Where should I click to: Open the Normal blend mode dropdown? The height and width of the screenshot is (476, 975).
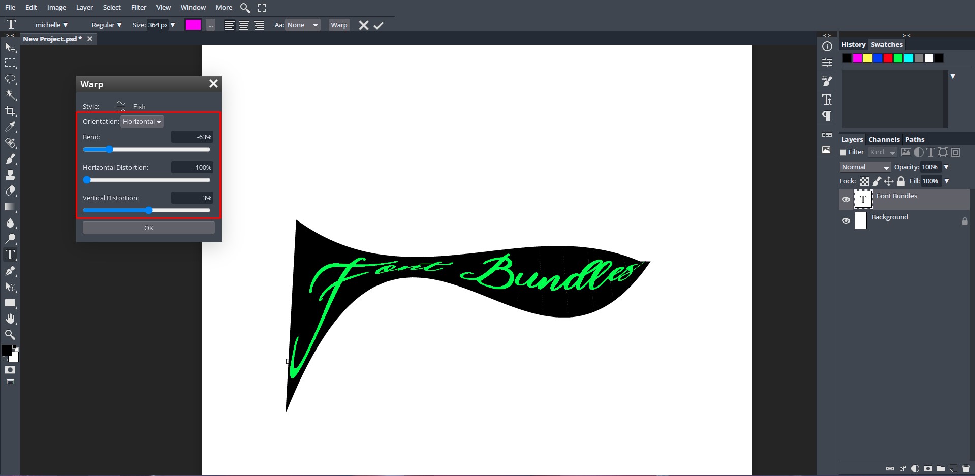pos(865,167)
